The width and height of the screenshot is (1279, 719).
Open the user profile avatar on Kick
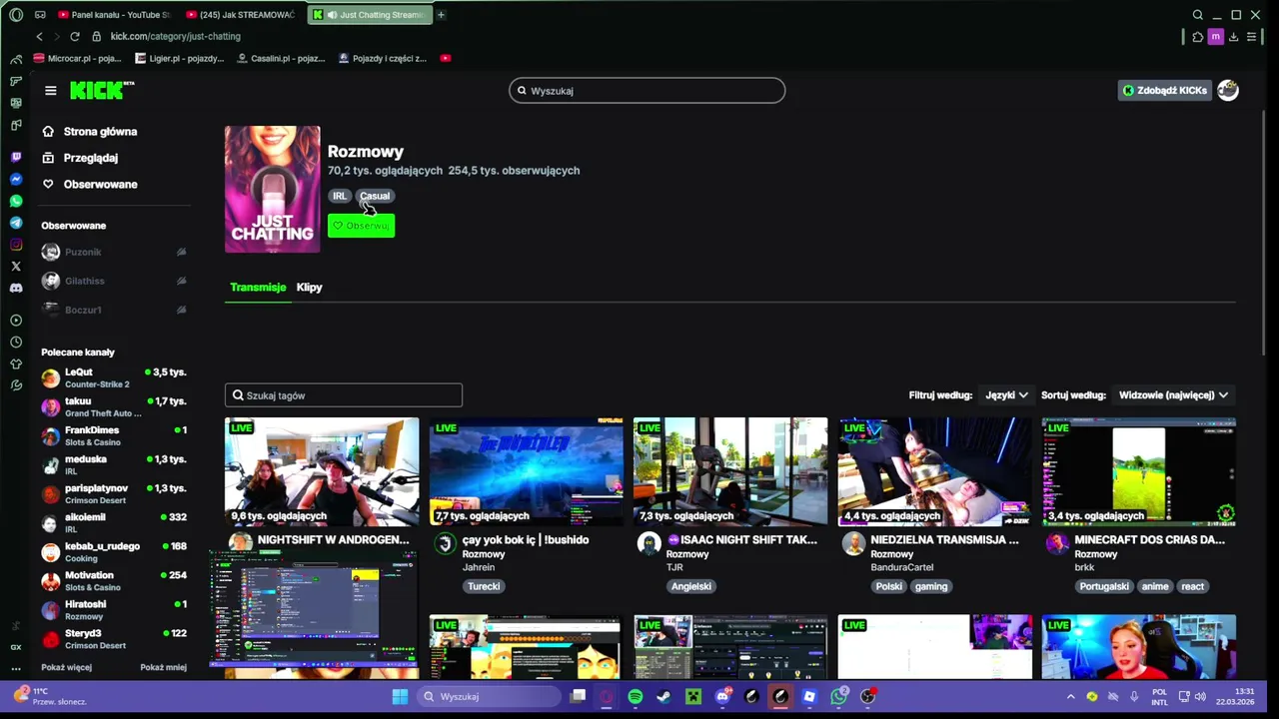[1228, 90]
